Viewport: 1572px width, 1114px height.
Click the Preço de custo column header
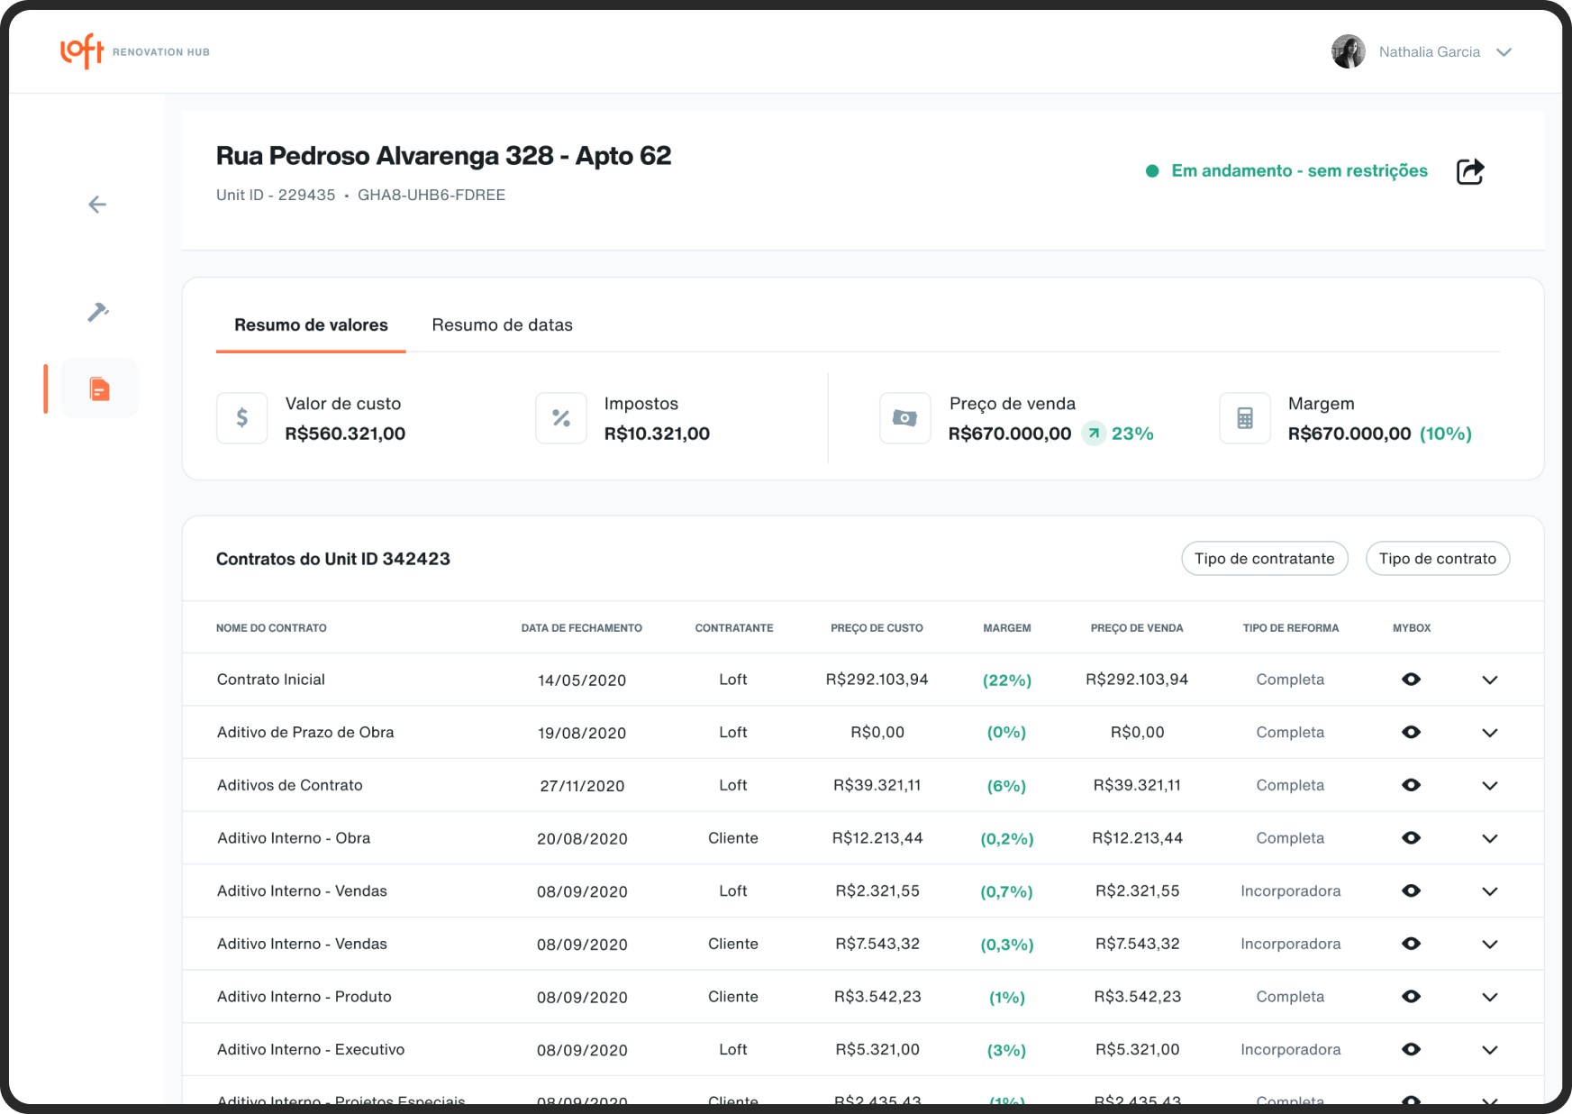pyautogui.click(x=877, y=628)
